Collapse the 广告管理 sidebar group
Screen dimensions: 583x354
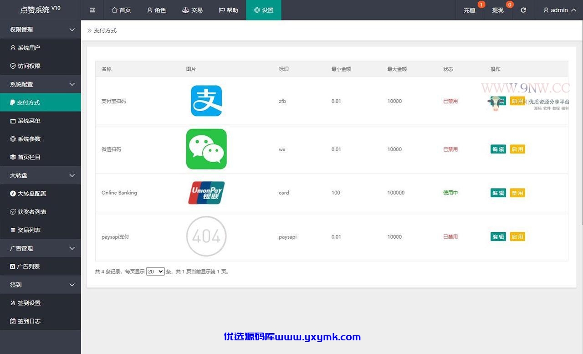(x=41, y=248)
